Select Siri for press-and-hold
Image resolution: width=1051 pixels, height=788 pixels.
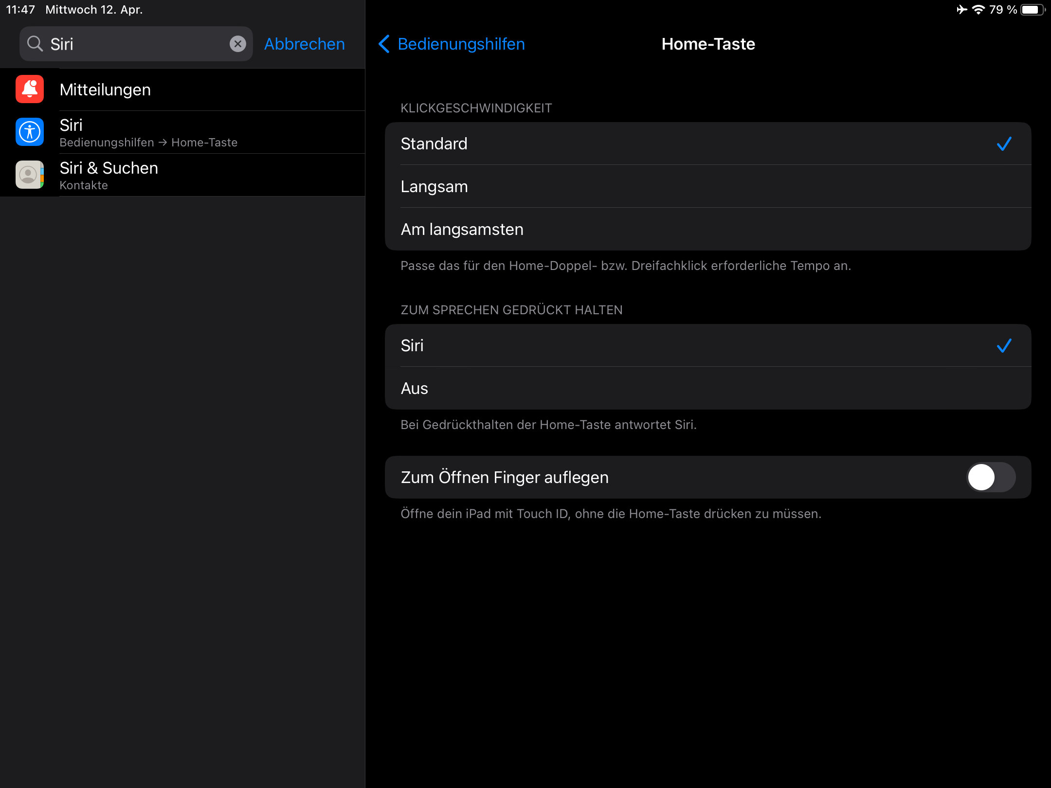tap(707, 346)
